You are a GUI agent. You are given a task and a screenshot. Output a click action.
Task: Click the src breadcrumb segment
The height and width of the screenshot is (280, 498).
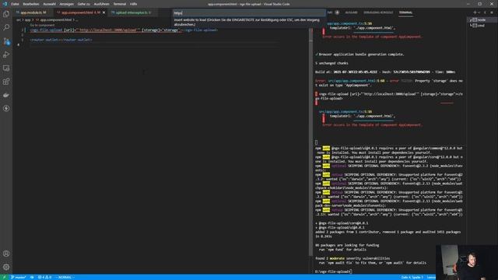[19, 20]
